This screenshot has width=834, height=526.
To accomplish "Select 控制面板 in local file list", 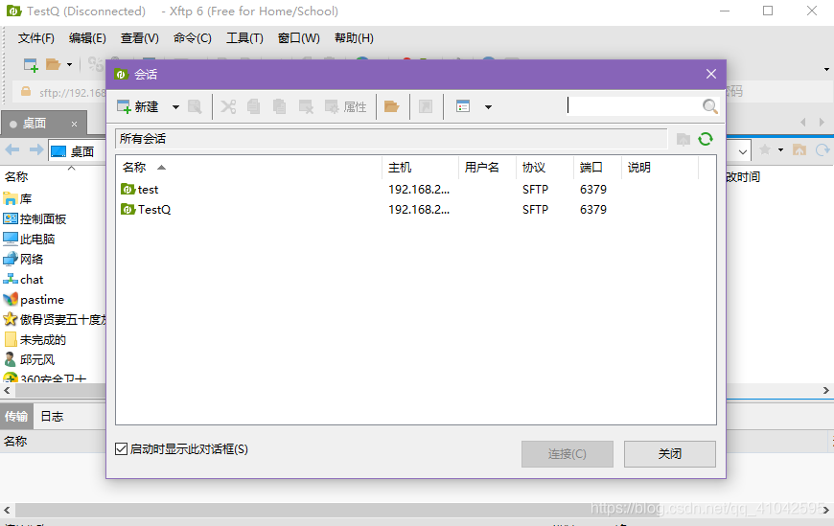I will (x=35, y=219).
